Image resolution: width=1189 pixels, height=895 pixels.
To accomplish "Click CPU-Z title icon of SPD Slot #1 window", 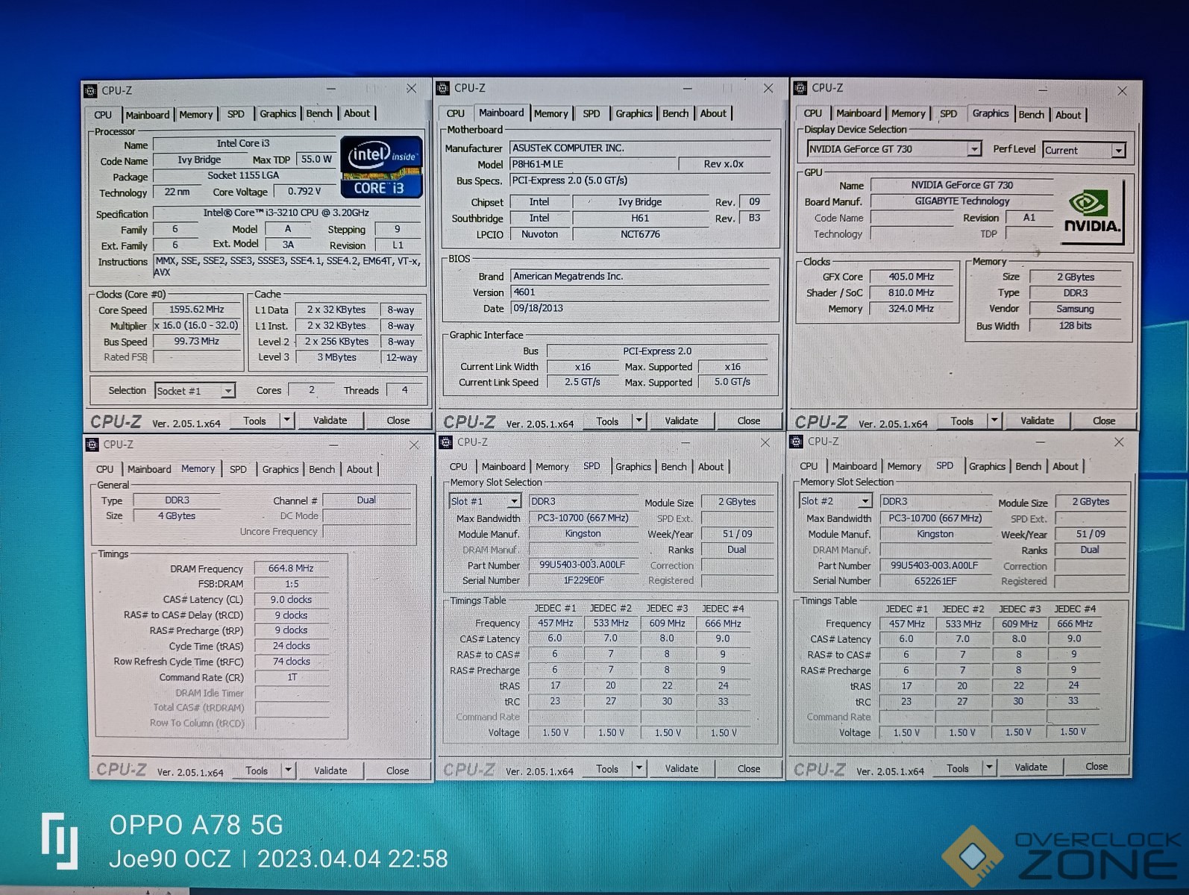I will coord(446,442).
